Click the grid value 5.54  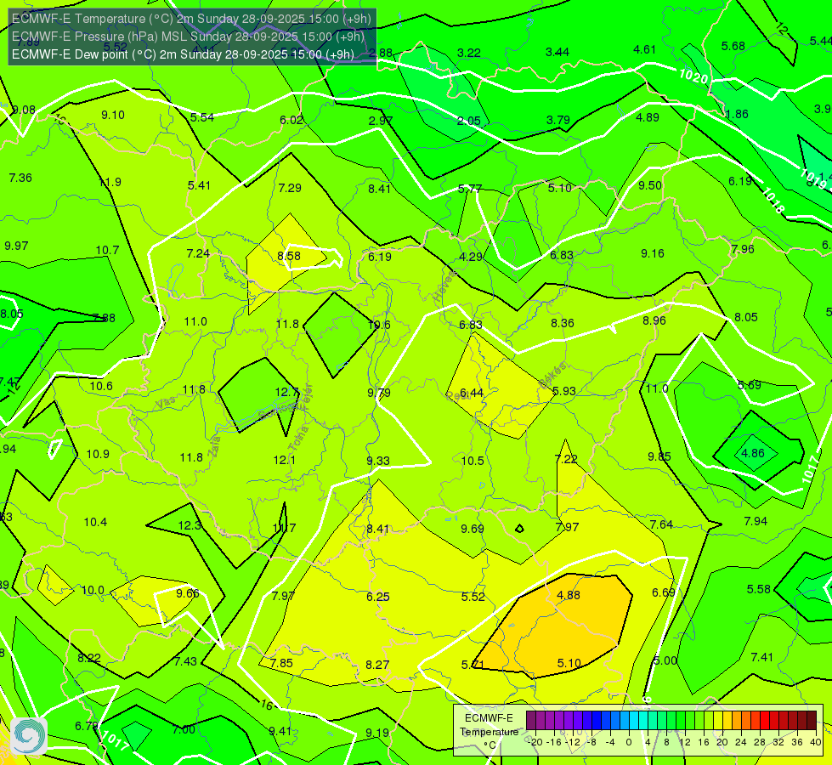tap(202, 117)
